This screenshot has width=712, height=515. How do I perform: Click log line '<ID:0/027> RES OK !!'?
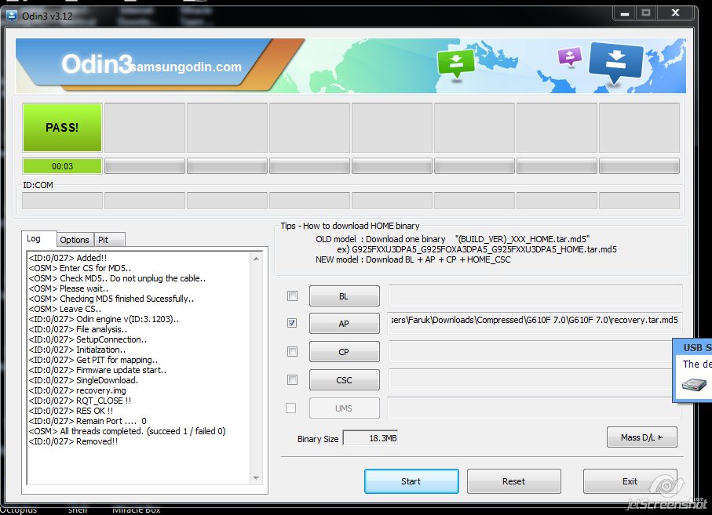coord(71,411)
